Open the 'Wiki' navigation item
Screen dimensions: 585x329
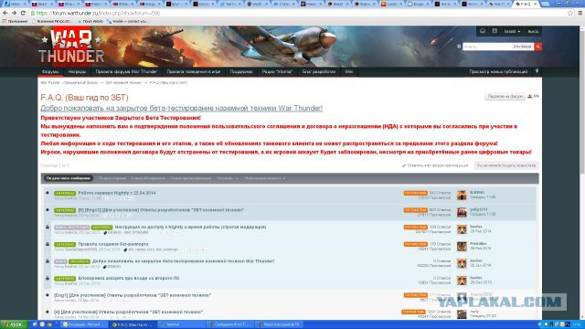tap(349, 71)
